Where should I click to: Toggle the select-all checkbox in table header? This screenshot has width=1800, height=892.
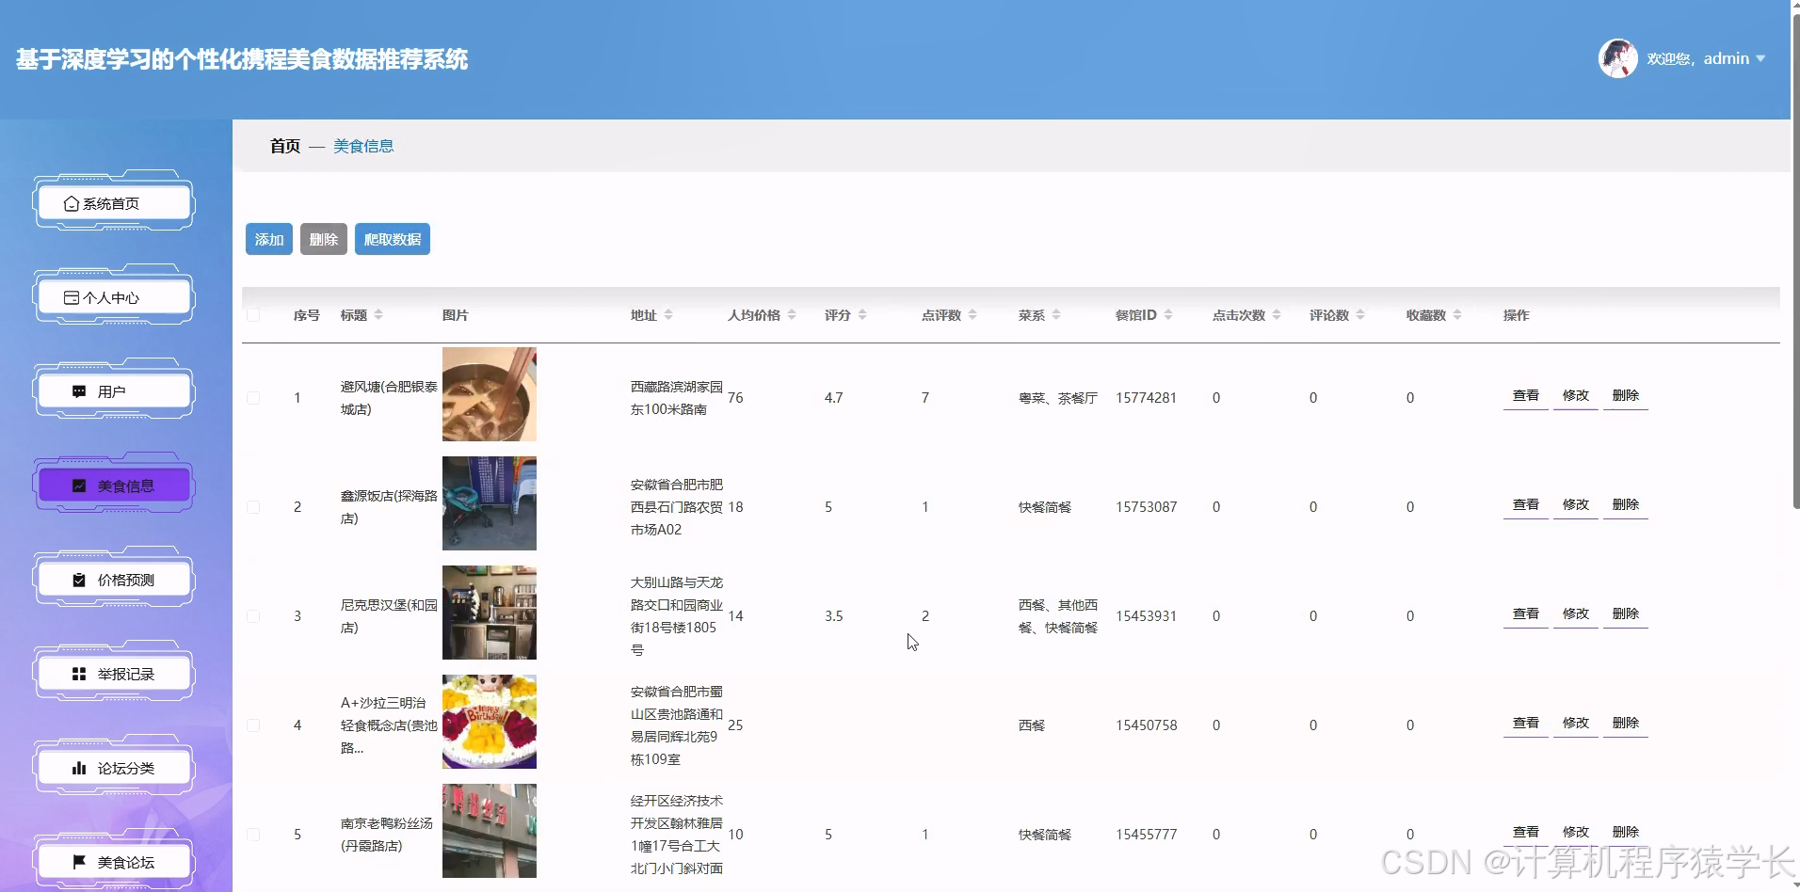pos(252,314)
